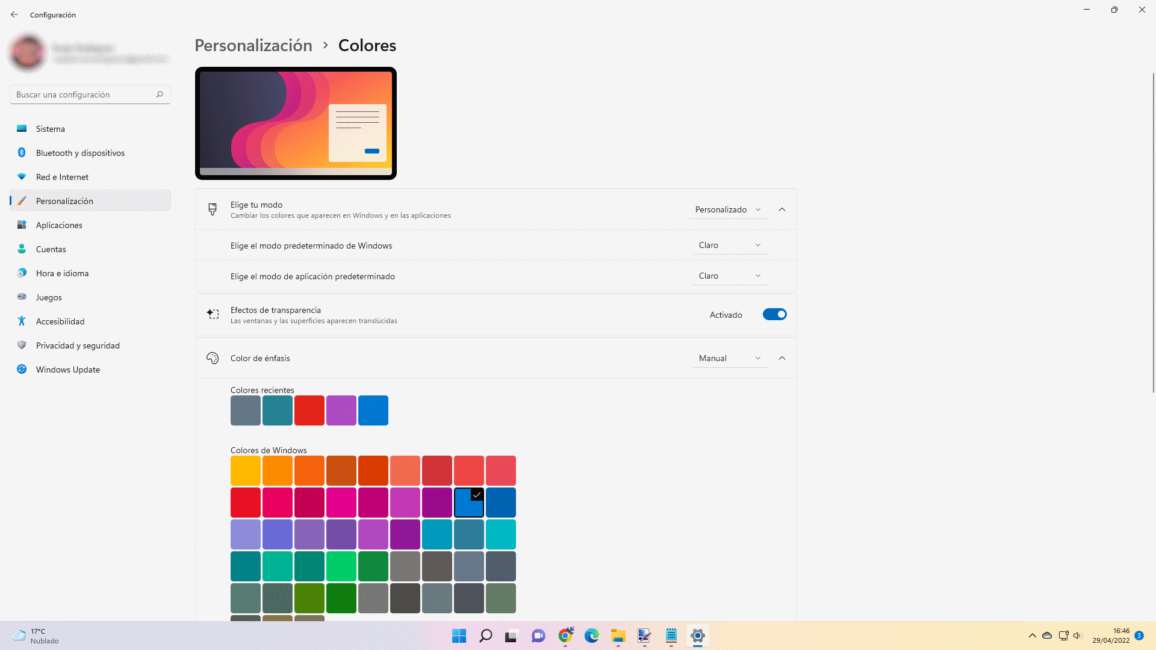Viewport: 1156px width, 650px height.
Task: Launch Microsoft Edge from taskbar
Action: [591, 636]
